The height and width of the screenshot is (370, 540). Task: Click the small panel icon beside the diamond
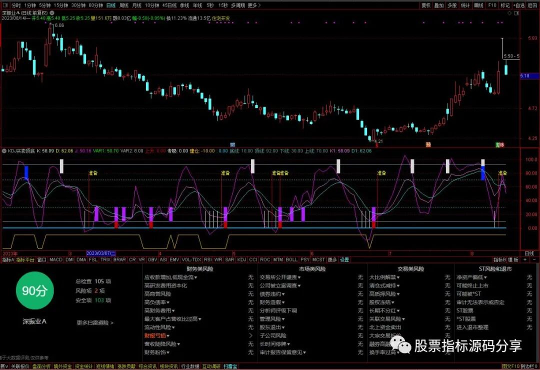pos(516,13)
